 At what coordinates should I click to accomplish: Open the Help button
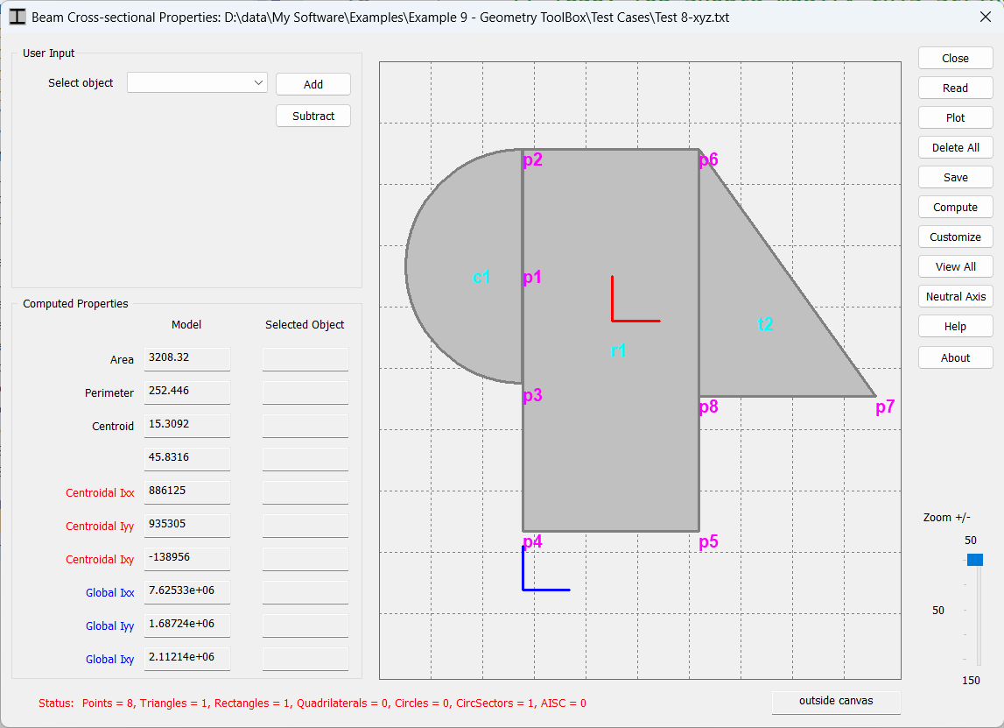(955, 326)
